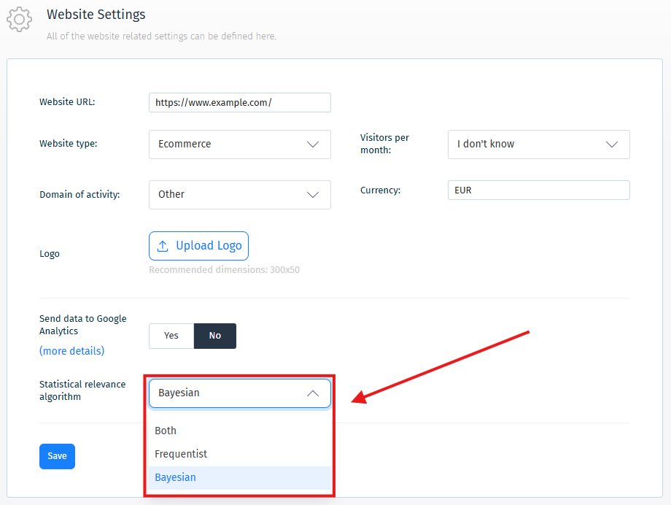Select No for Google Analytics data
Image resolution: width=671 pixels, height=505 pixels.
[215, 336]
